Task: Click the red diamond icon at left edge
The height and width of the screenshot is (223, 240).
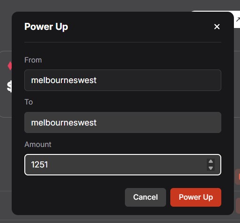Action: click(x=10, y=66)
